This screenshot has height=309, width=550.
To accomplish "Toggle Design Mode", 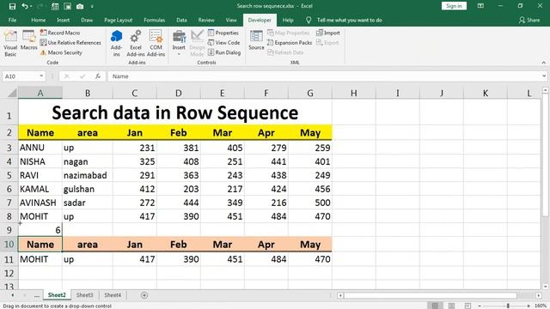I will (197, 44).
